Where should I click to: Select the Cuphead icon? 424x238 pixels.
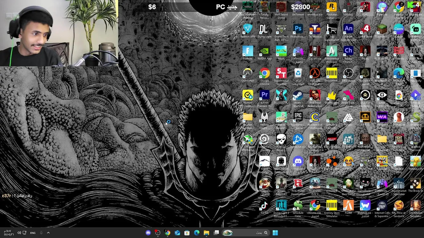click(382, 164)
